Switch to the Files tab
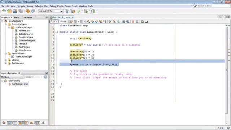231x130 pixels. pyautogui.click(x=16, y=18)
